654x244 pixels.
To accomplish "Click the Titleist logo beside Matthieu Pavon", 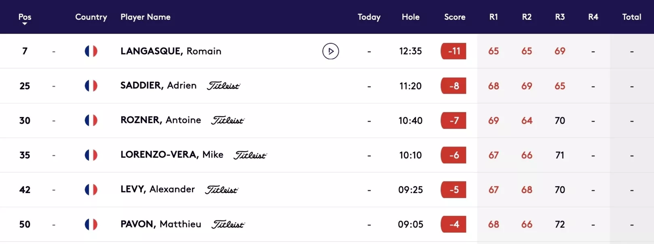I will tap(228, 224).
